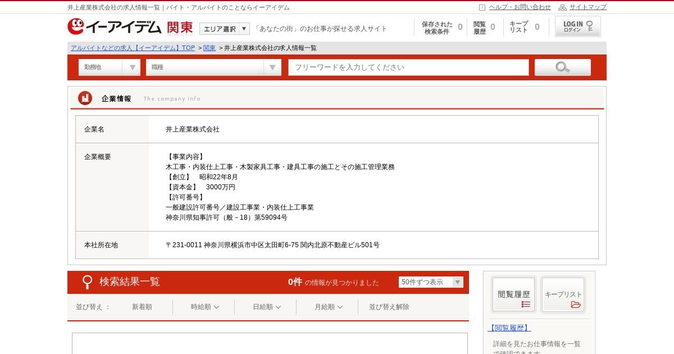Screen dimensions: 674x354
Task: Click the 【閲覧履歴】 sidebar link
Action: (509, 328)
